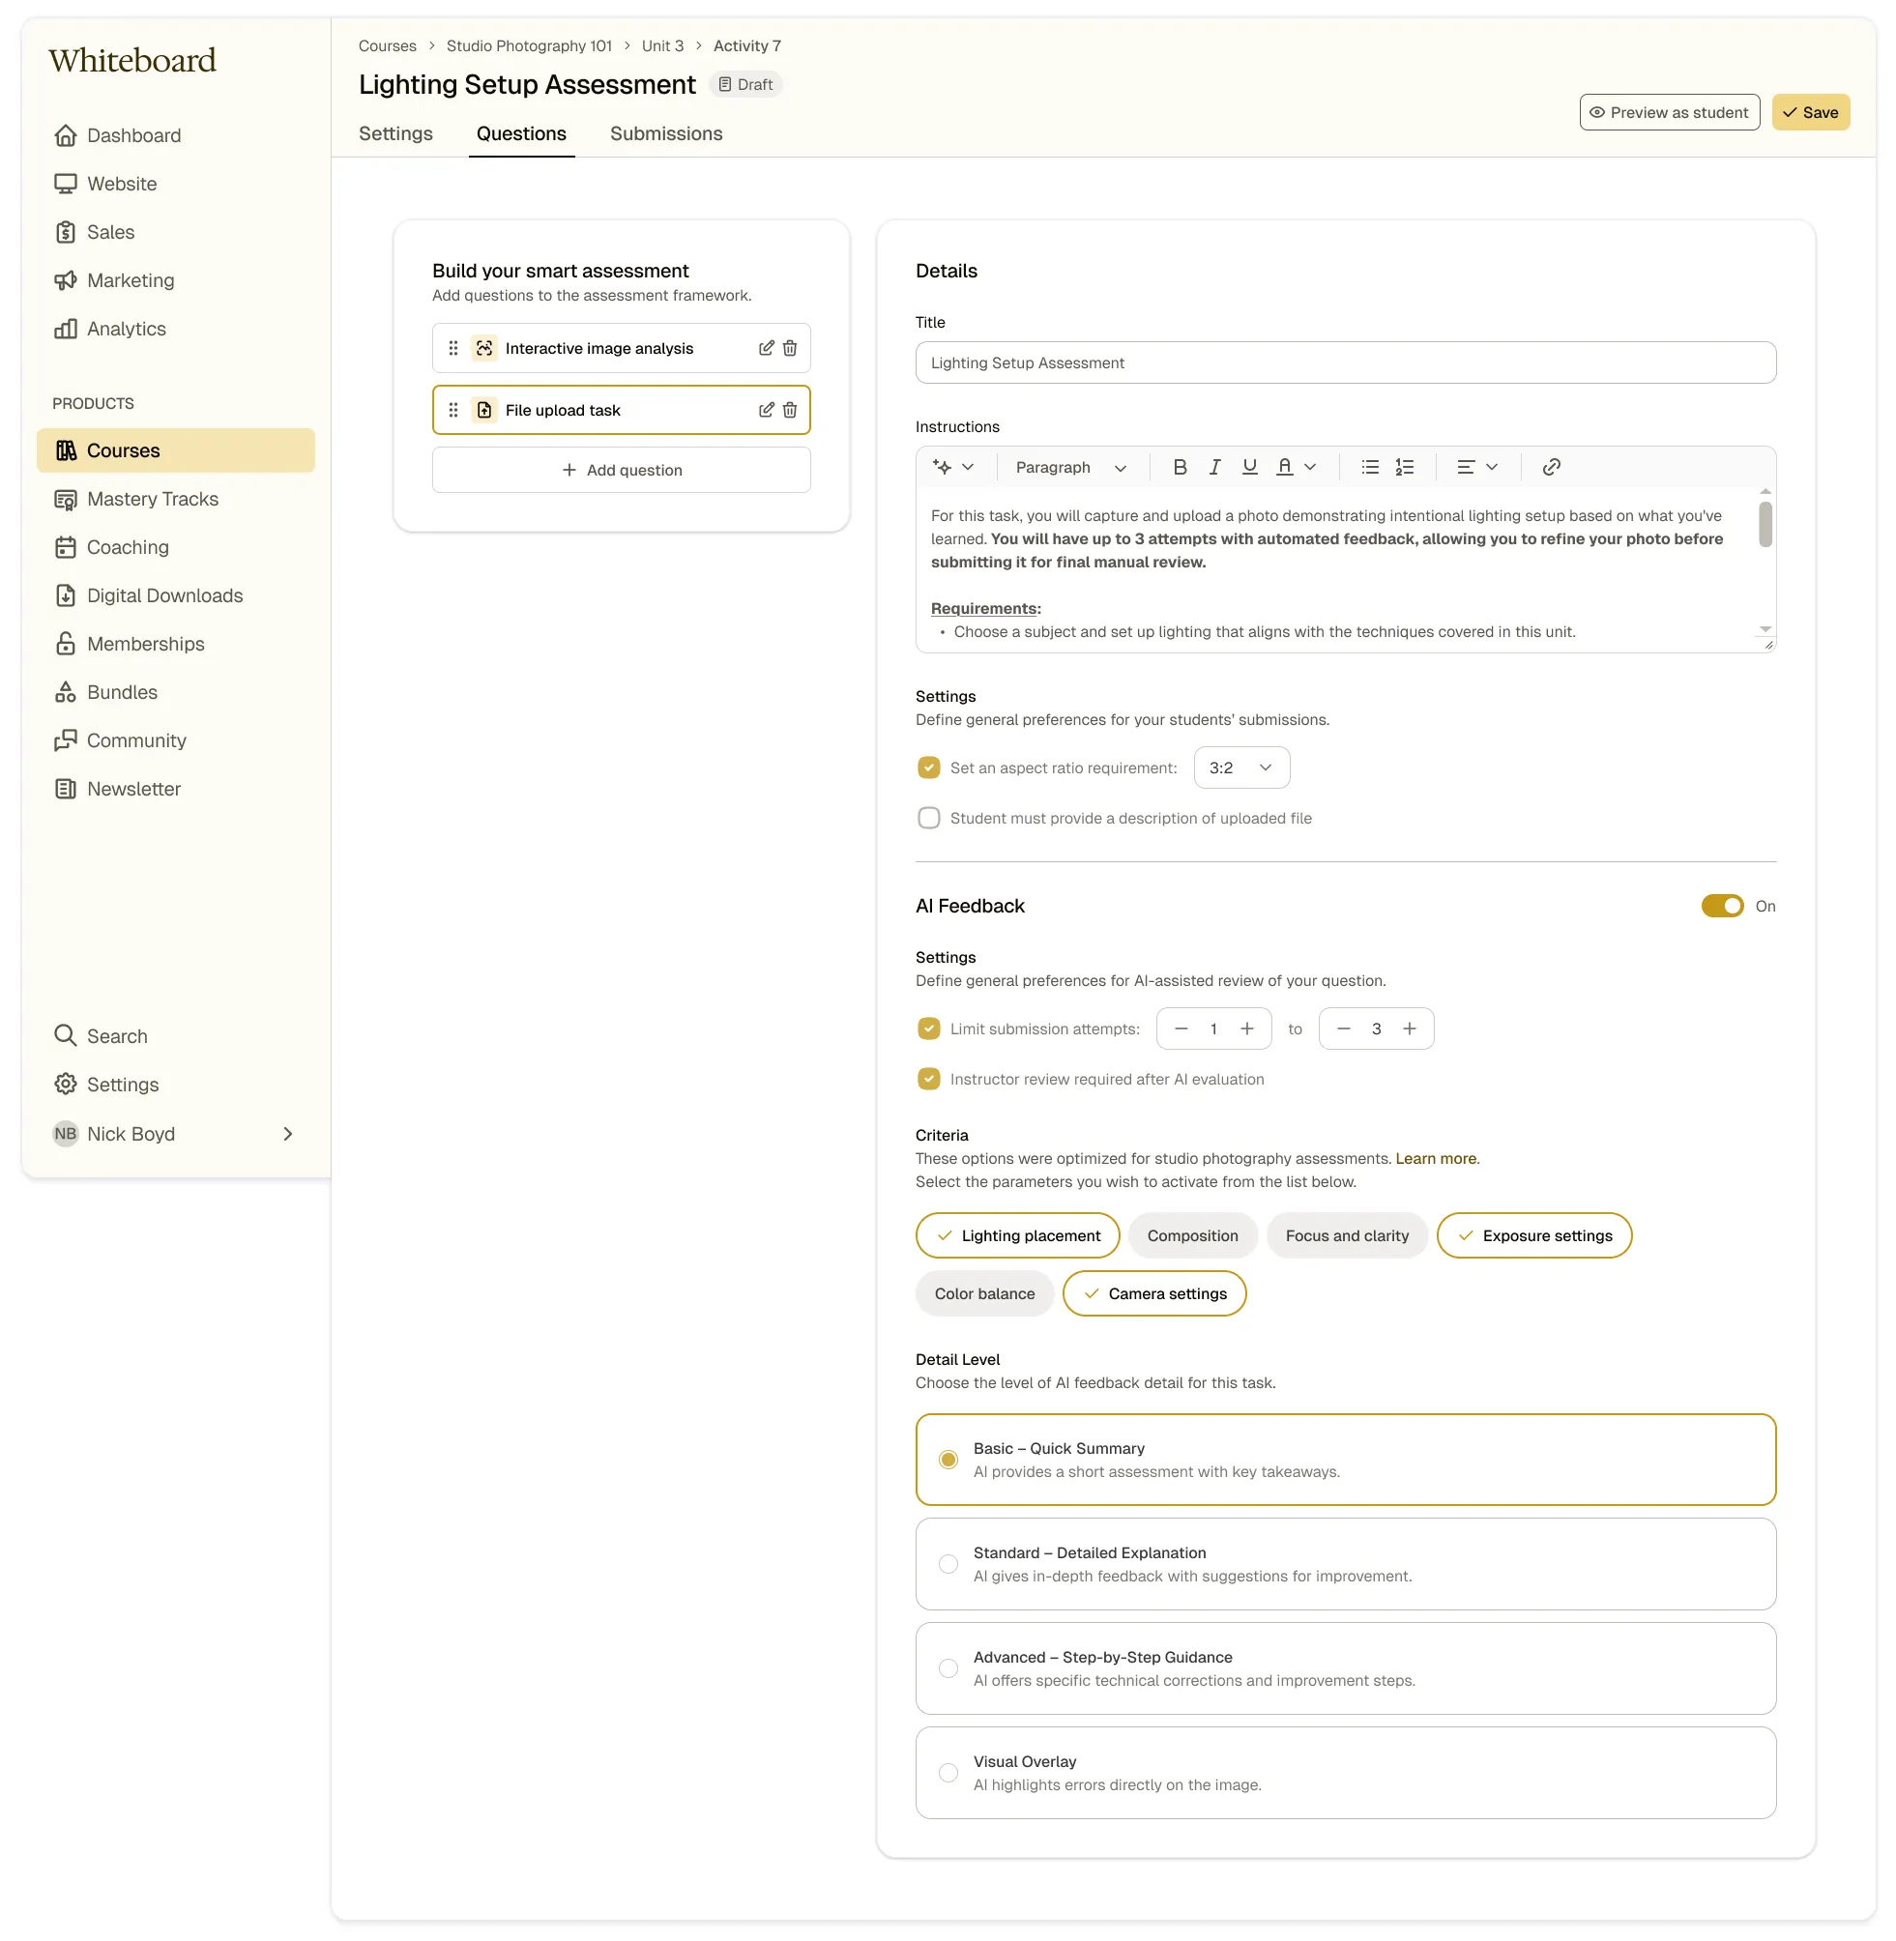Viewport: 1896px width, 1941px height.
Task: Check 'Student must provide a description' box
Action: (x=928, y=818)
